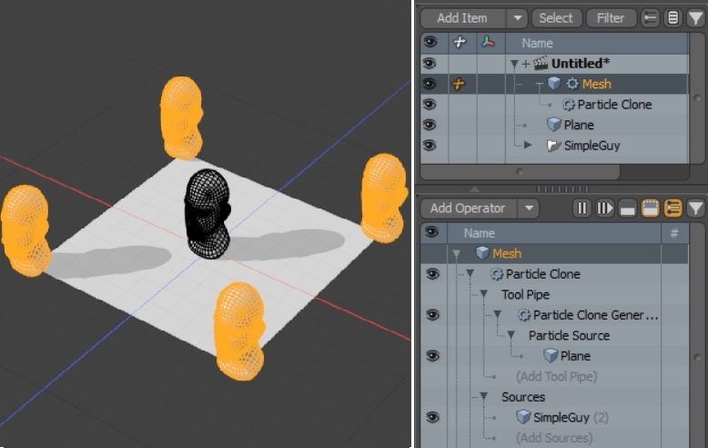The image size is (708, 448).
Task: Collapse the Untitled scene tree
Action: [x=514, y=64]
